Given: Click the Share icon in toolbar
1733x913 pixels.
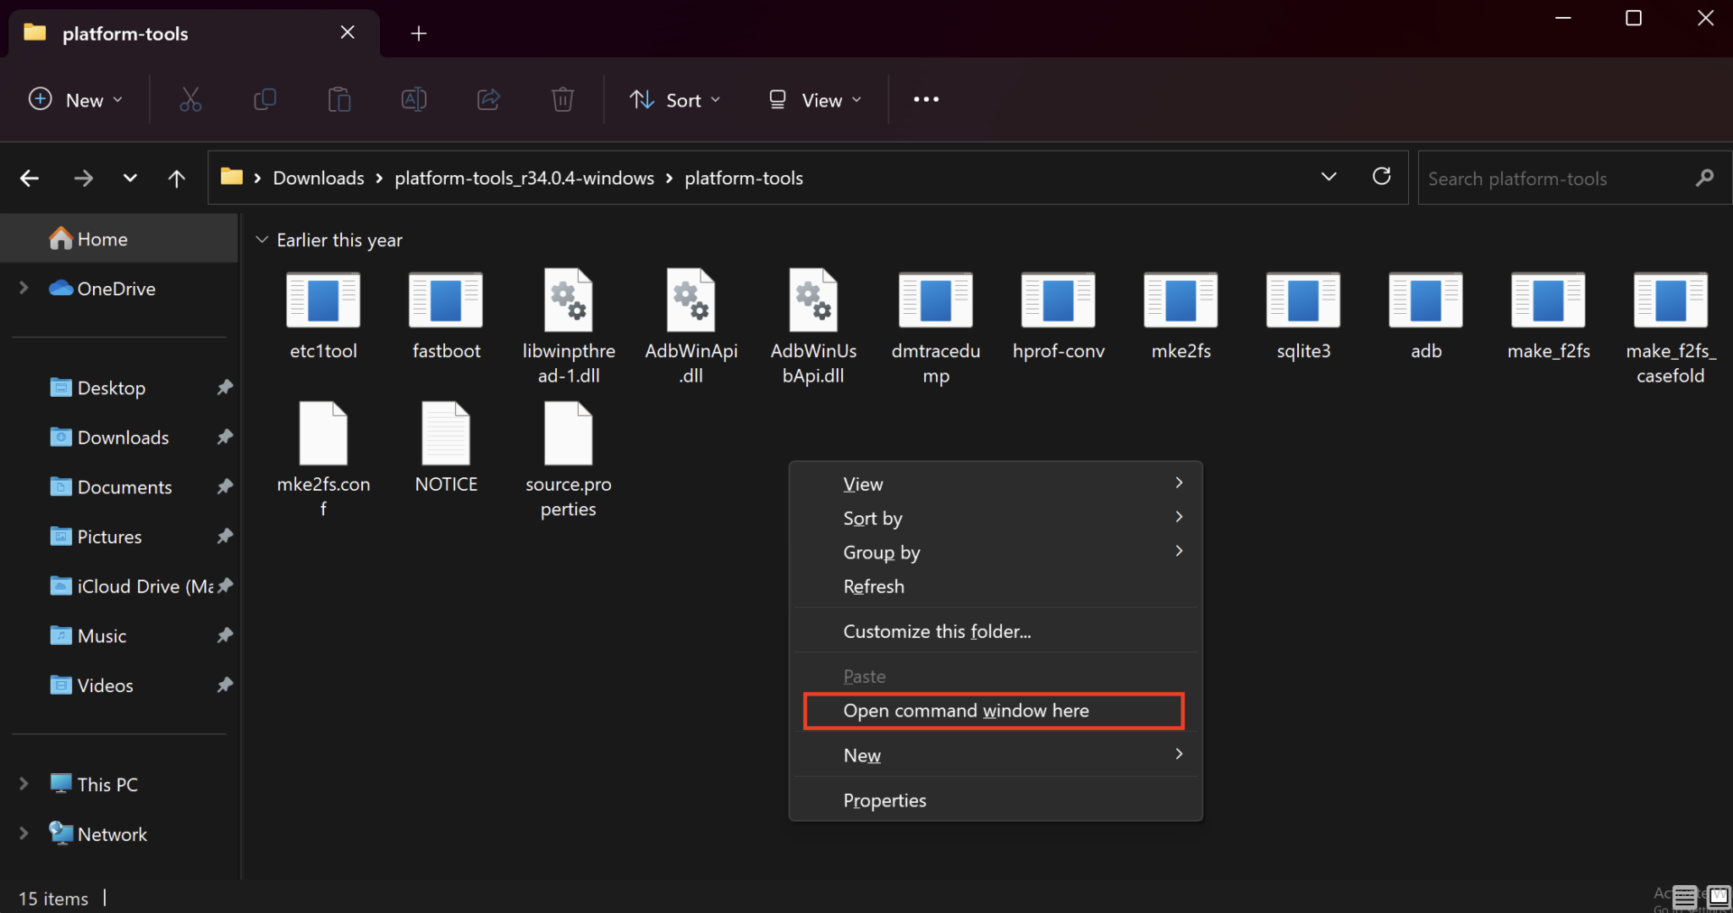Looking at the screenshot, I should (488, 99).
